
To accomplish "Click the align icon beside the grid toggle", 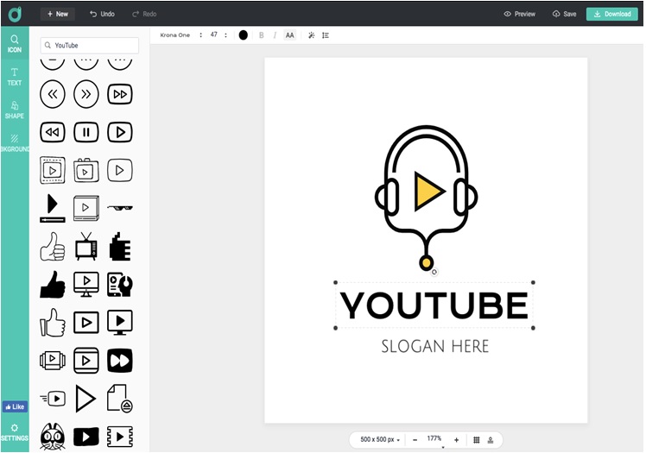I will click(491, 440).
